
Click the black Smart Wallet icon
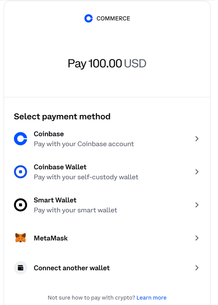(x=21, y=205)
